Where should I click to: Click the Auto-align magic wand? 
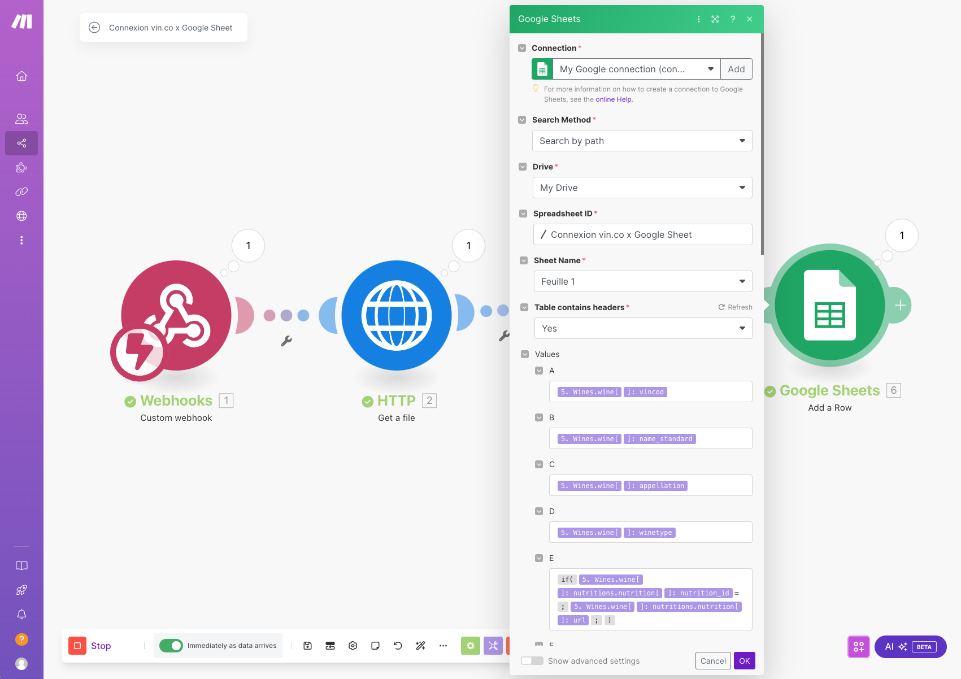(x=421, y=646)
